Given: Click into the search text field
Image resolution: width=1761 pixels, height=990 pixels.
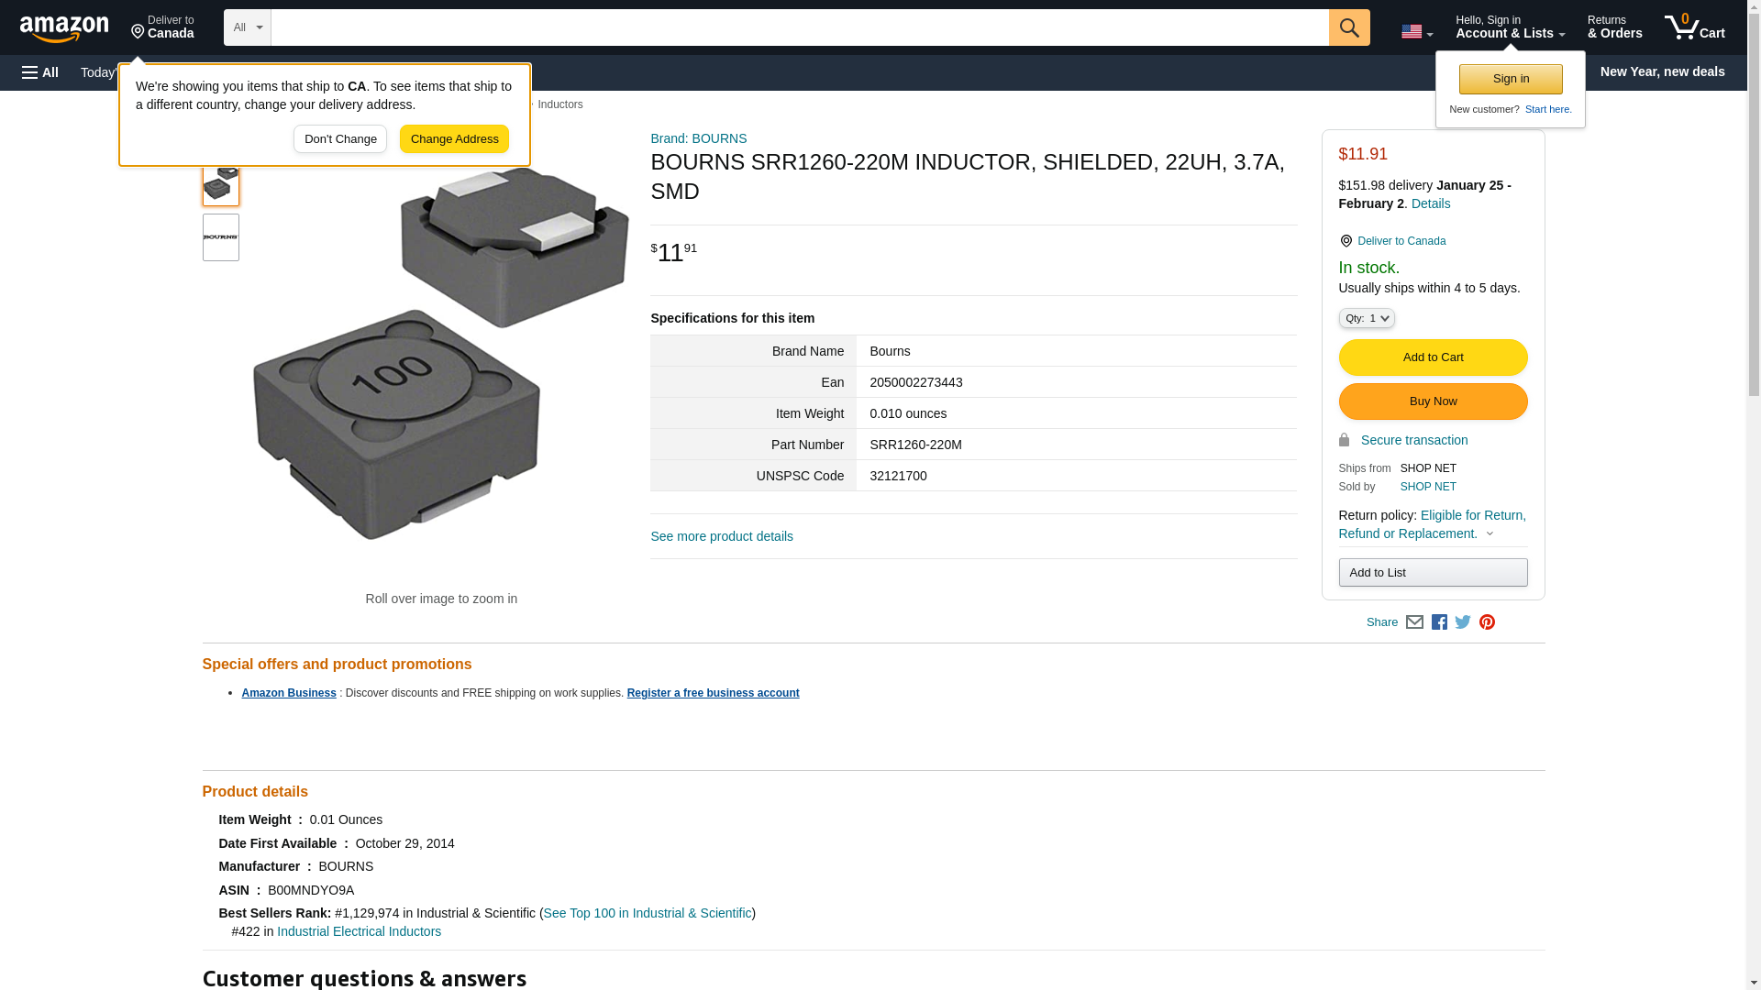Looking at the screenshot, I should click(798, 27).
